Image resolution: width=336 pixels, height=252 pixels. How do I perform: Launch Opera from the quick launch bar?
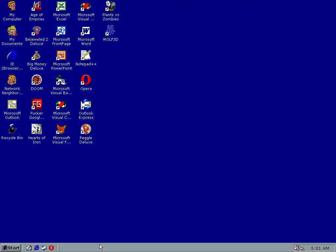point(52,248)
